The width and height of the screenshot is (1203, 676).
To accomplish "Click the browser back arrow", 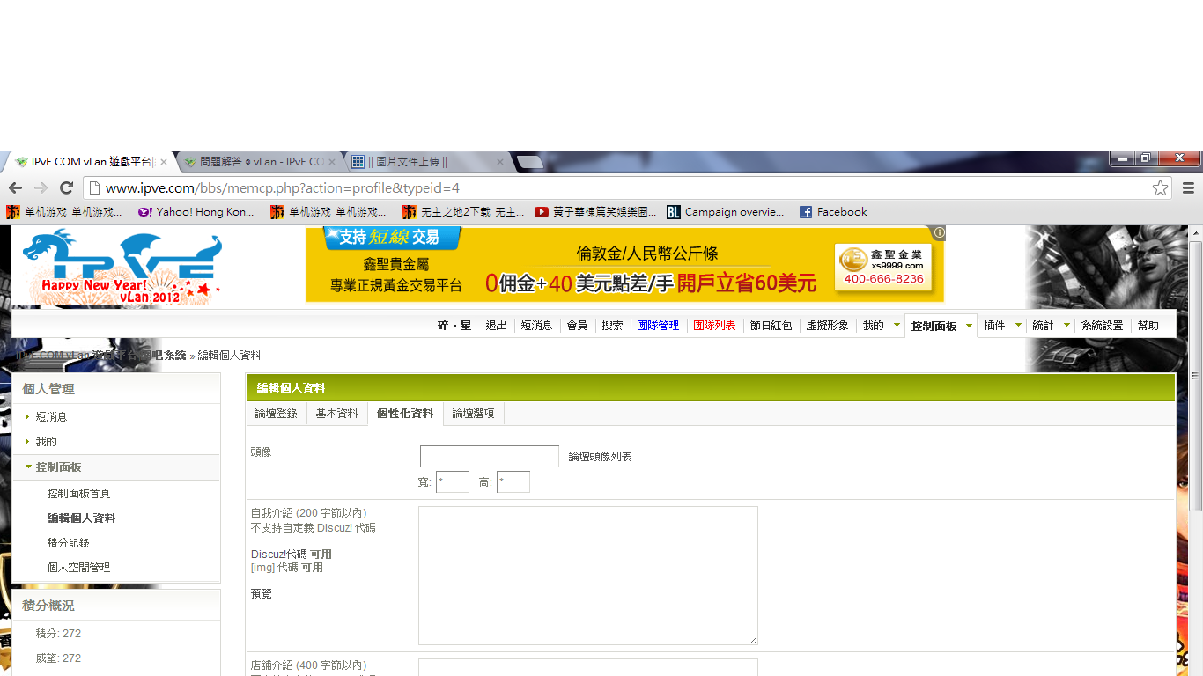I will pos(15,187).
